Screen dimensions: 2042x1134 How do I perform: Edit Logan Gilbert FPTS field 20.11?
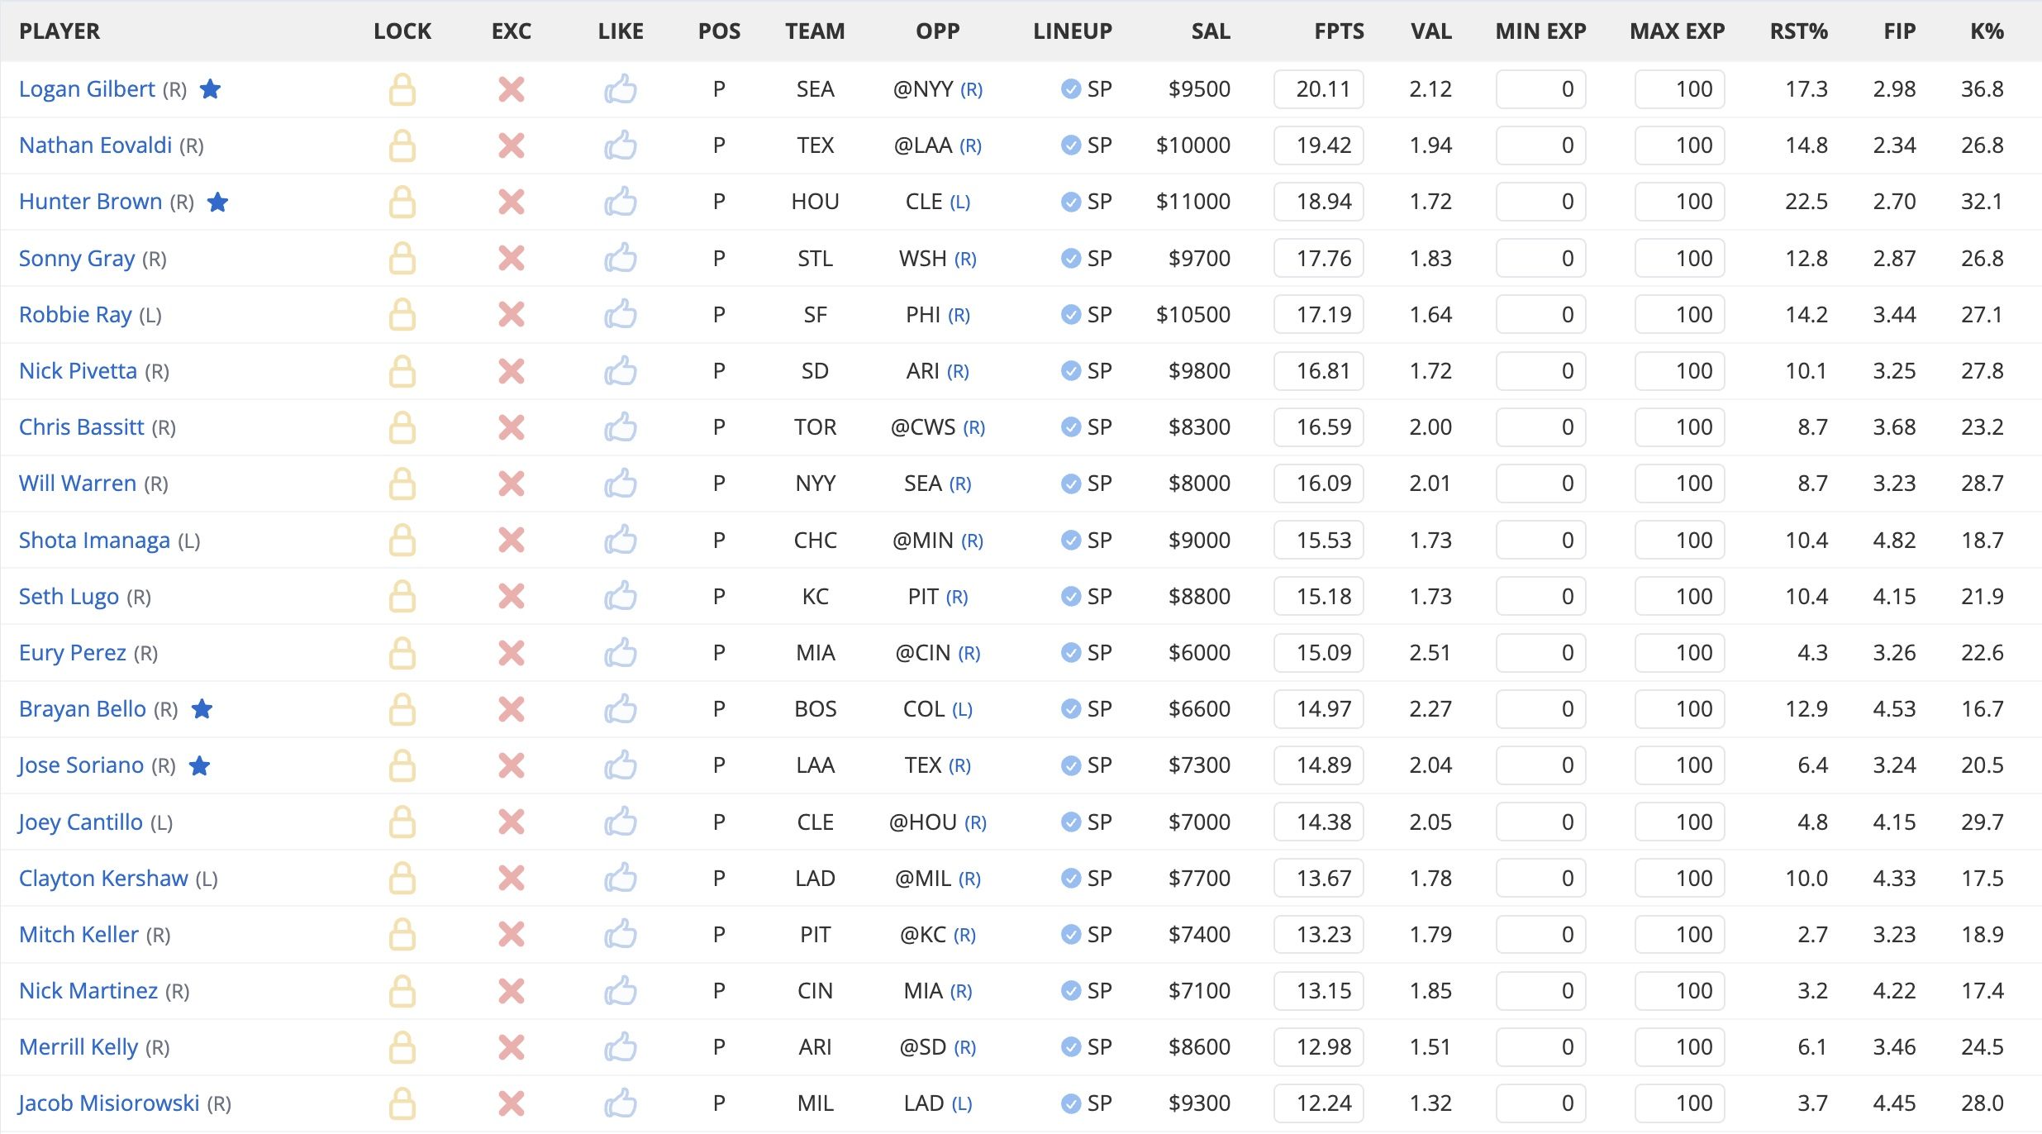coord(1319,89)
